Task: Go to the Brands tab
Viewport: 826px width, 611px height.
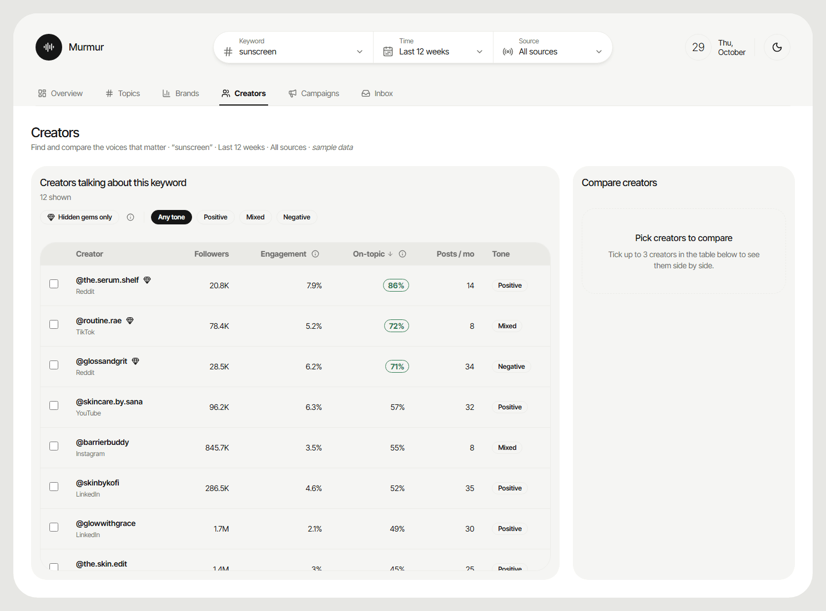Action: (181, 93)
